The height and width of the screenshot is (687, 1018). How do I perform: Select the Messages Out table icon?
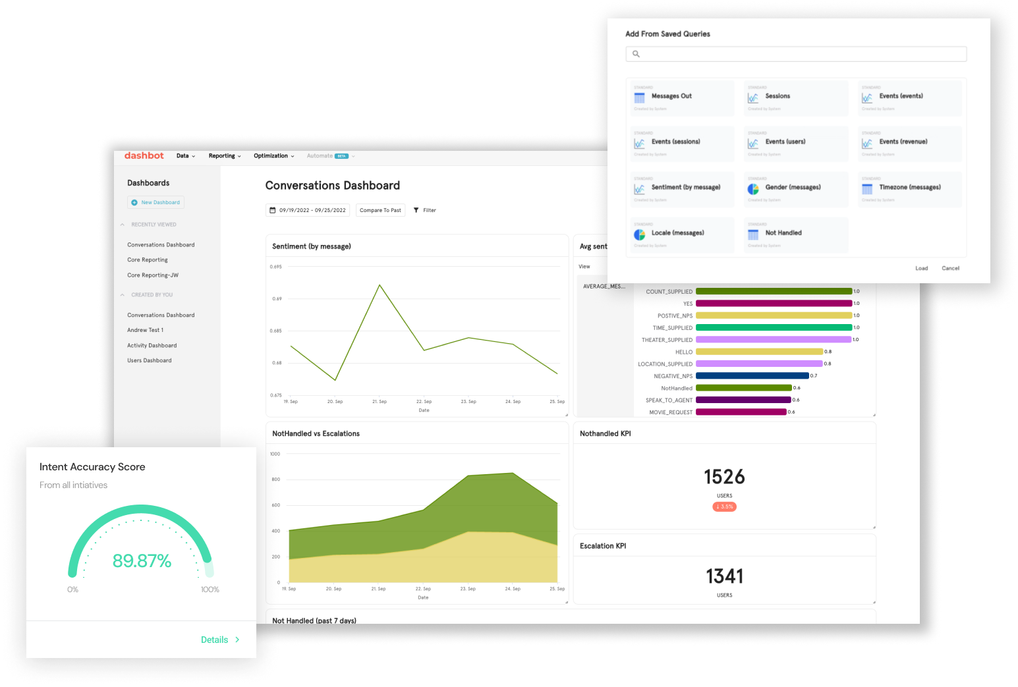pyautogui.click(x=639, y=97)
